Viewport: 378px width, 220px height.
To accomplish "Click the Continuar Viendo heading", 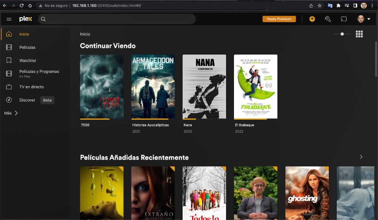I will tap(108, 46).
